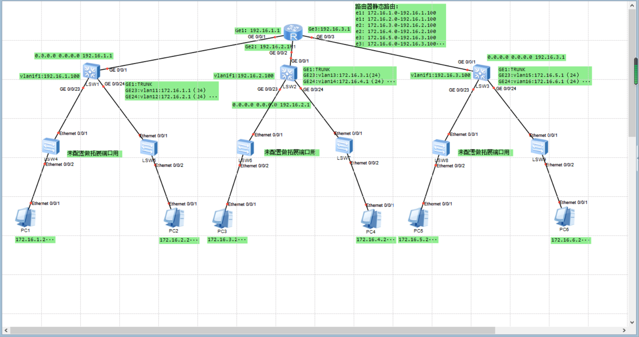This screenshot has height=337, width=639.
Task: Click Ethernet 0/0/1 port label above PC6
Action: point(573,203)
